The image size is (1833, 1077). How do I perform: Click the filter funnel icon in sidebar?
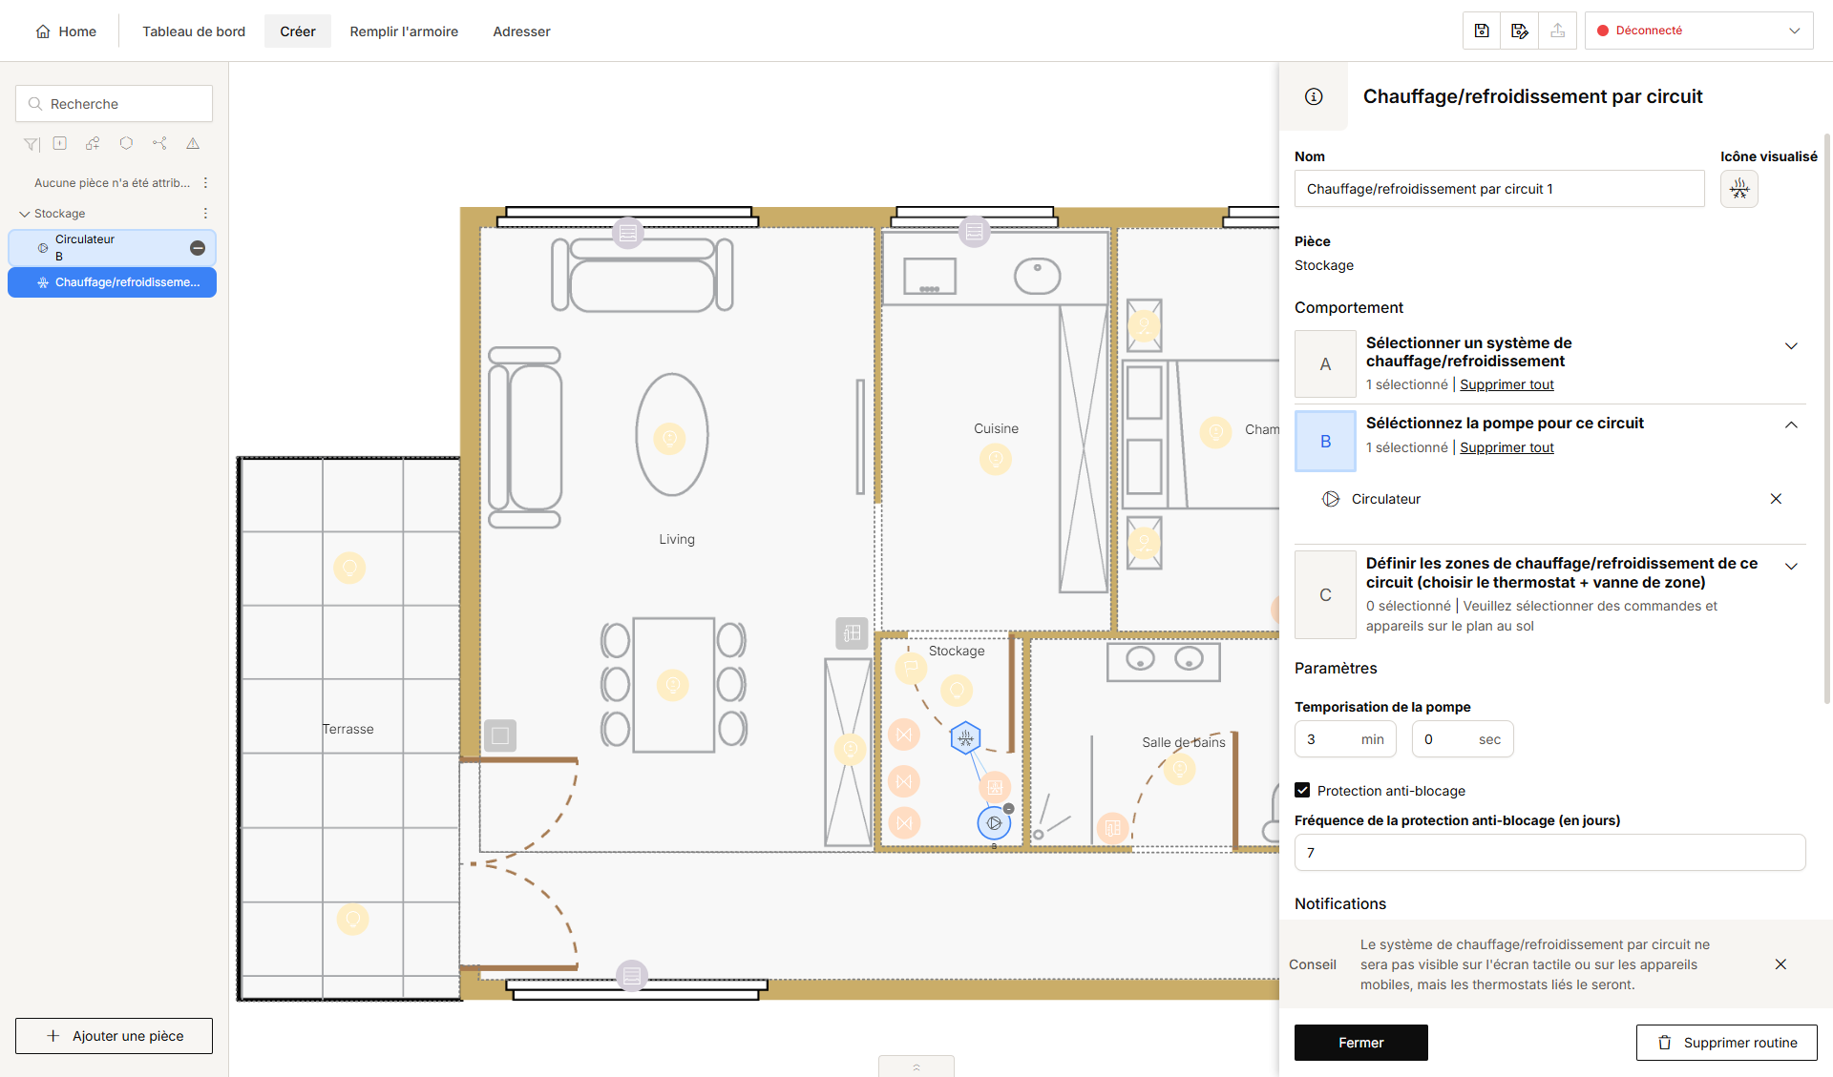[32, 144]
